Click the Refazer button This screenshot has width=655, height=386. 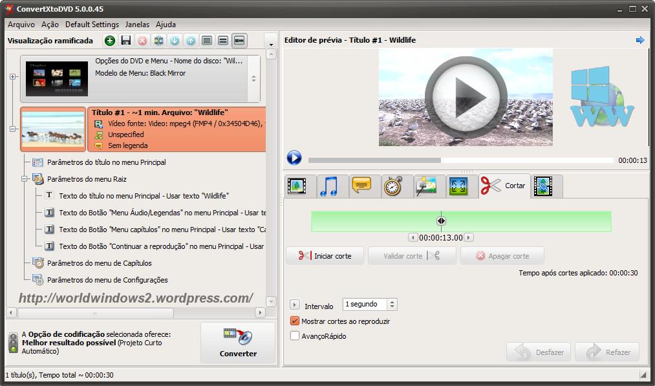pyautogui.click(x=607, y=352)
